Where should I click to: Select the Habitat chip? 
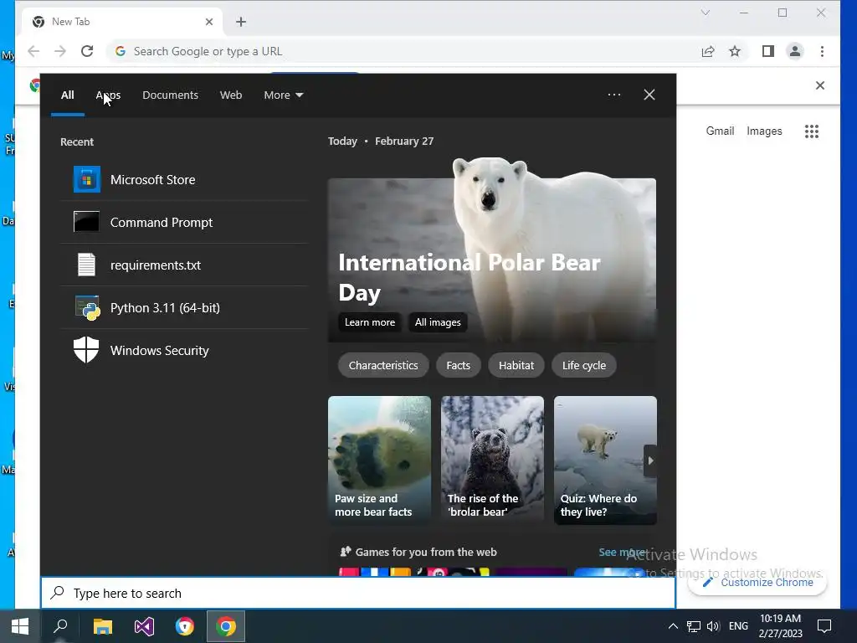[516, 365]
